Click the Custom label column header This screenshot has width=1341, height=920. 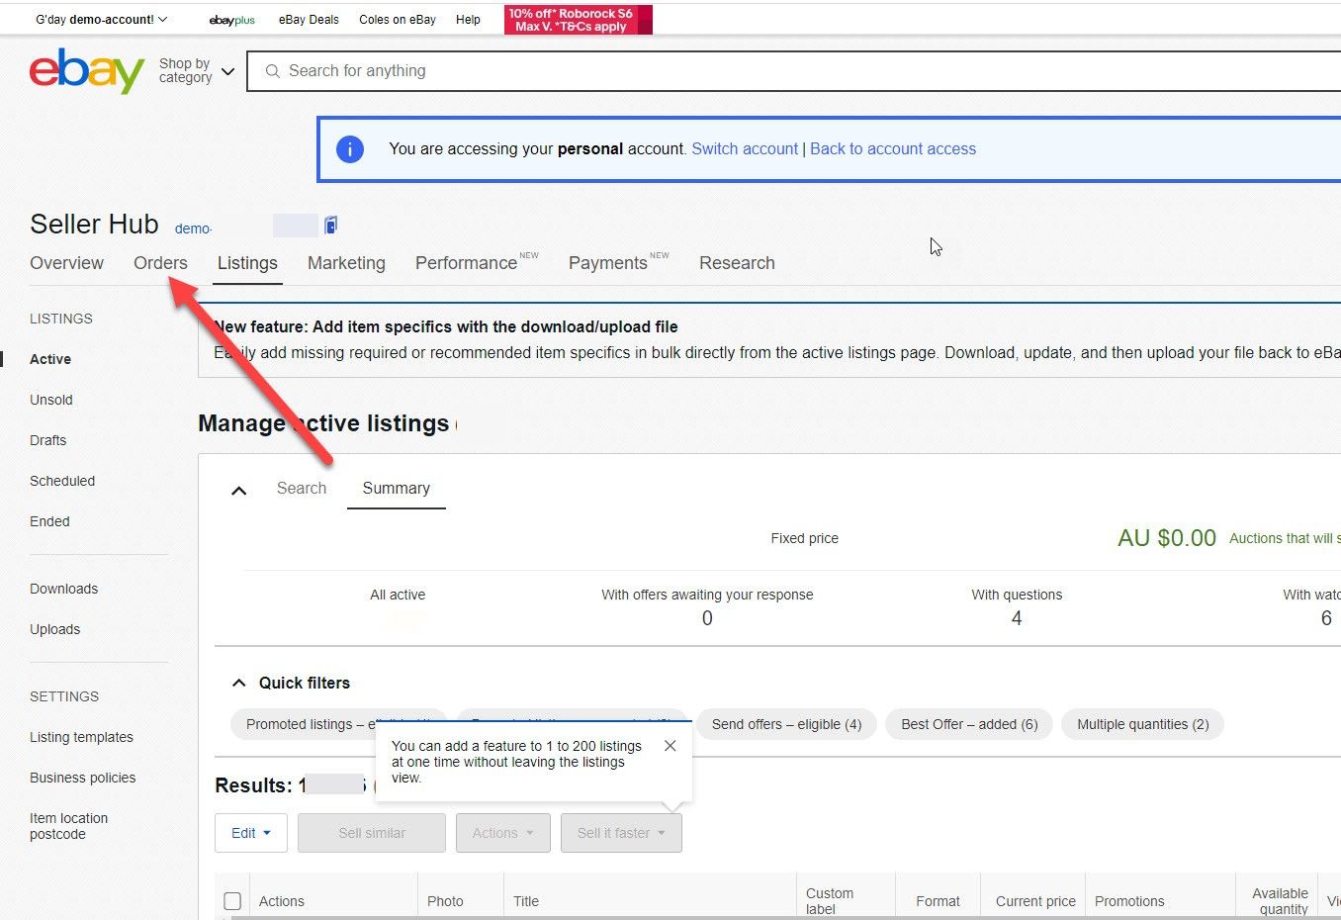click(x=830, y=901)
